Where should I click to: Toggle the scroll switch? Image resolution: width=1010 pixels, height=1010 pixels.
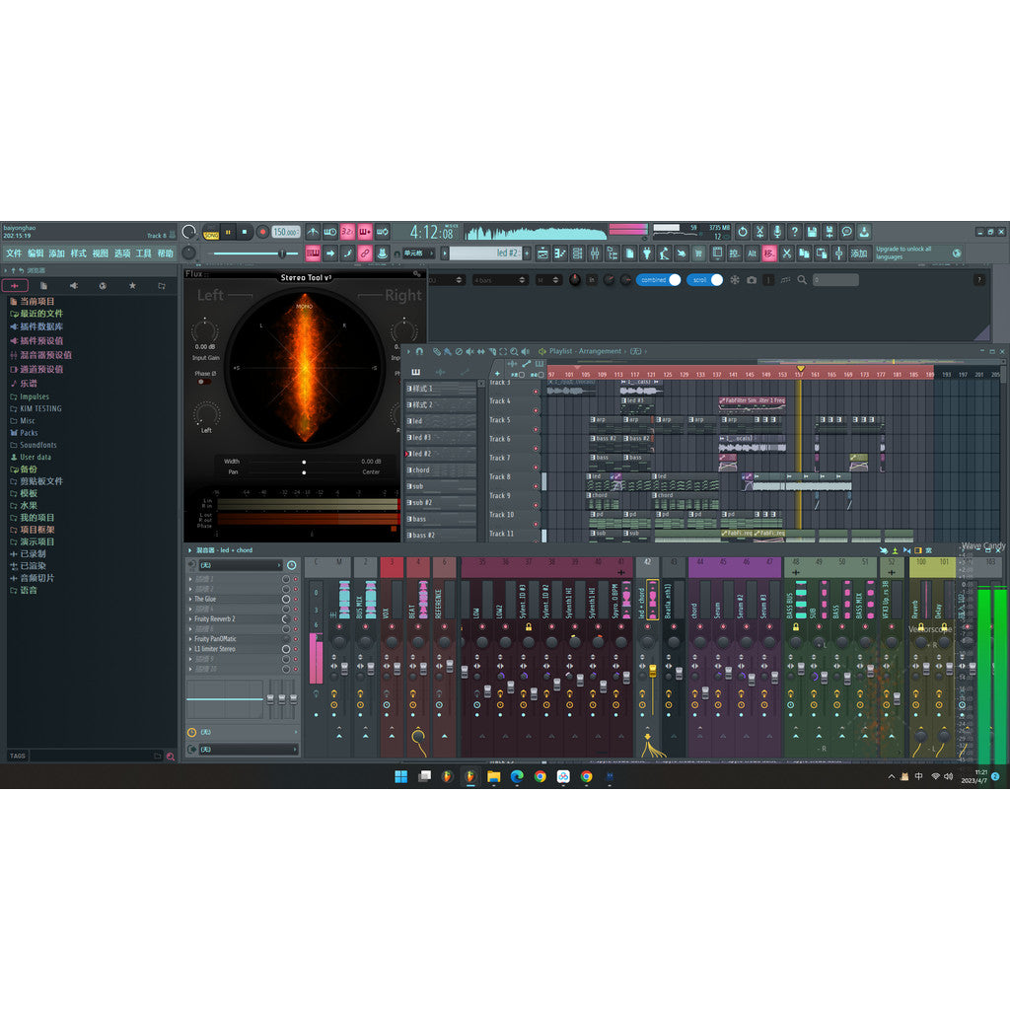pos(704,279)
